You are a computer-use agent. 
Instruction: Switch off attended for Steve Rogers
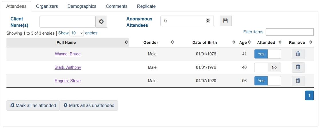(267, 81)
